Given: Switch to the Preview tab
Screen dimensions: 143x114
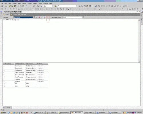Looking at the screenshot, I should 22,15.
